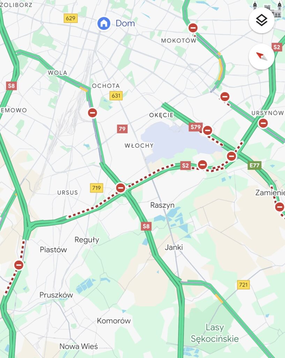
Task: Tap road closure icon near Mokotów
Action: pos(193,28)
